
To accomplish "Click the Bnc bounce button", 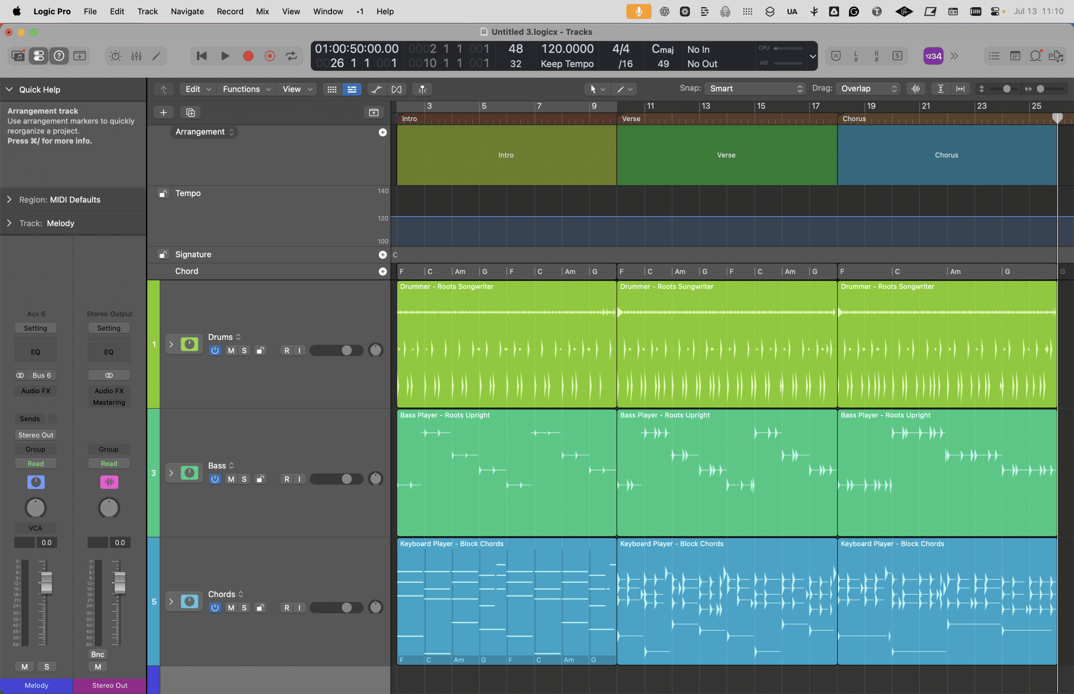I will pyautogui.click(x=98, y=654).
